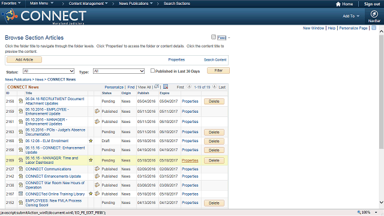Screen dimensions: 384x216
Task: Navigate to News Publications folder link
Action: pos(18,79)
